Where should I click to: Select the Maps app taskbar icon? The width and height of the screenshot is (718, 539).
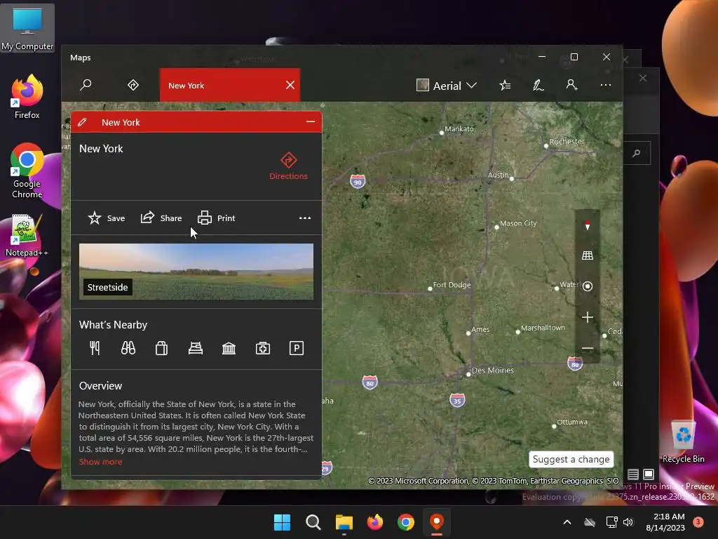tap(437, 522)
